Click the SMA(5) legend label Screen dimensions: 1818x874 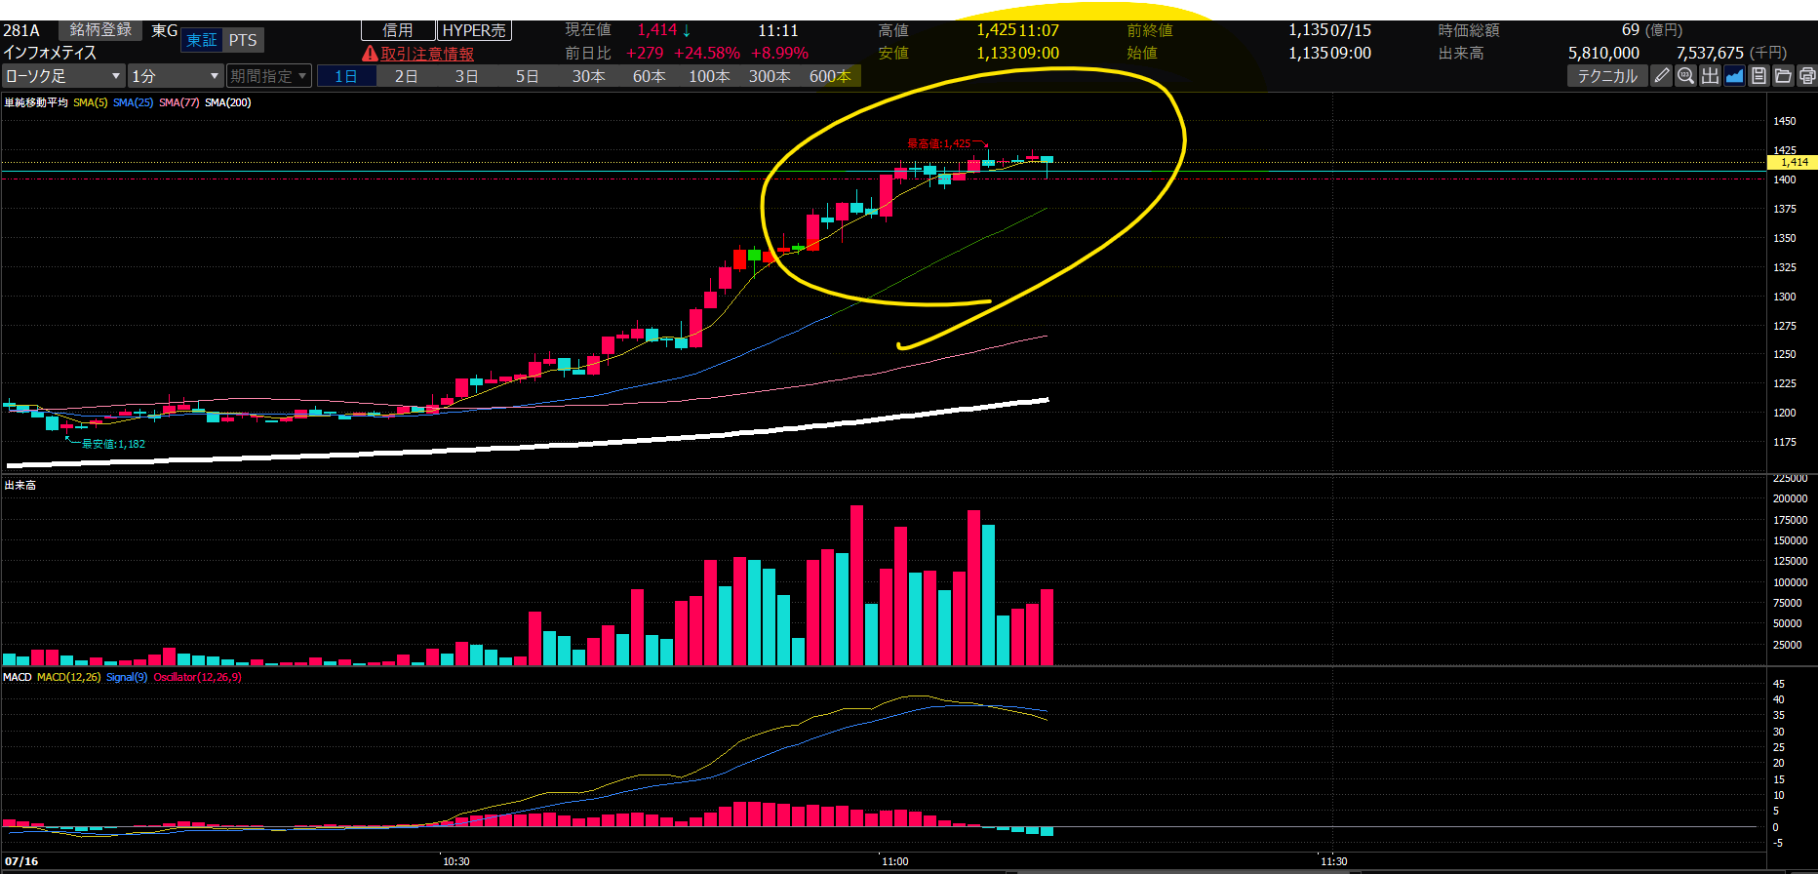[x=90, y=102]
